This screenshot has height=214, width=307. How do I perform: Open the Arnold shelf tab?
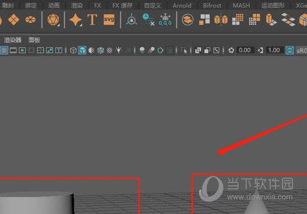click(182, 5)
